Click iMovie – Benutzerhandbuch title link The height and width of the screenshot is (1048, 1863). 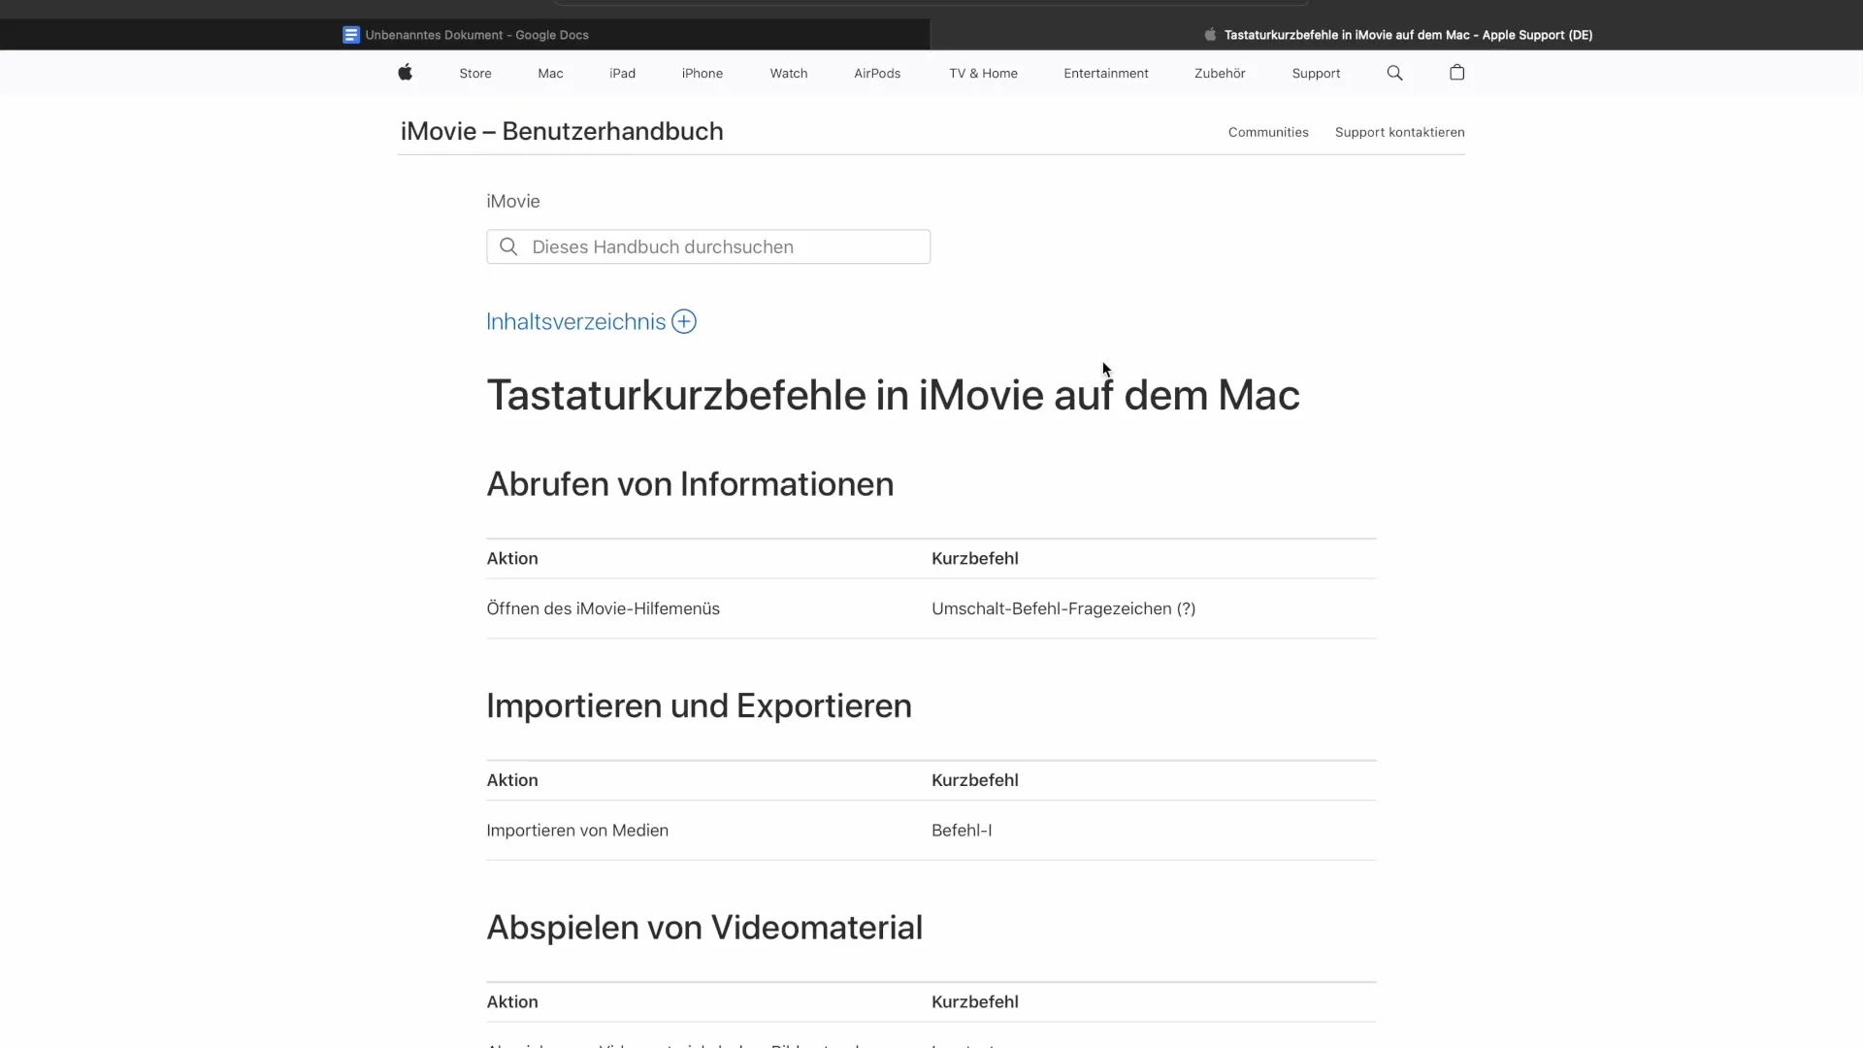click(562, 131)
